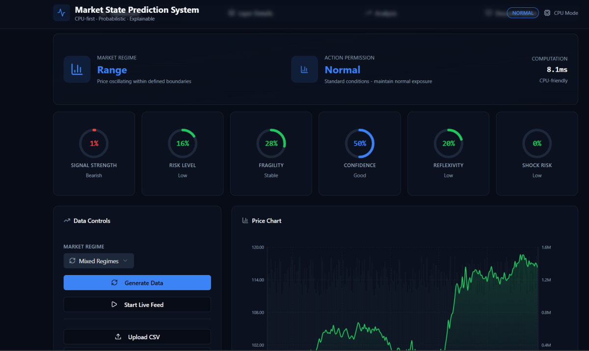Click the Range market regime heading
Screen dimensions: 589x351
[x=112, y=70]
